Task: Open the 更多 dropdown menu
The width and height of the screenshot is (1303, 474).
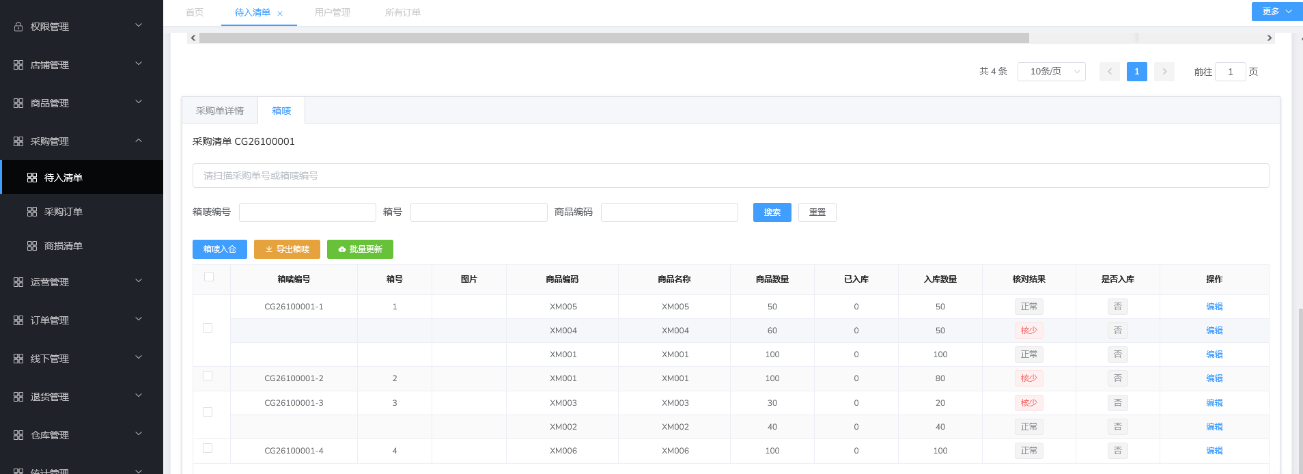Action: (1277, 12)
